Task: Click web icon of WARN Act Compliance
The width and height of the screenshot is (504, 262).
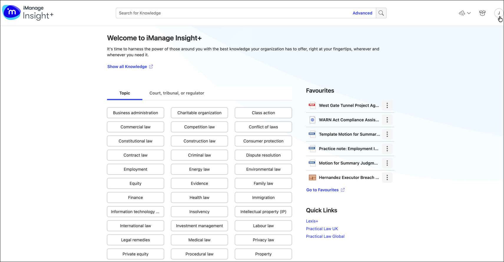Action: pyautogui.click(x=312, y=120)
